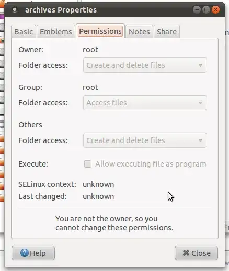229x271 pixels.
Task: Click the window menu icon in title bar
Action: [x=15, y=9]
